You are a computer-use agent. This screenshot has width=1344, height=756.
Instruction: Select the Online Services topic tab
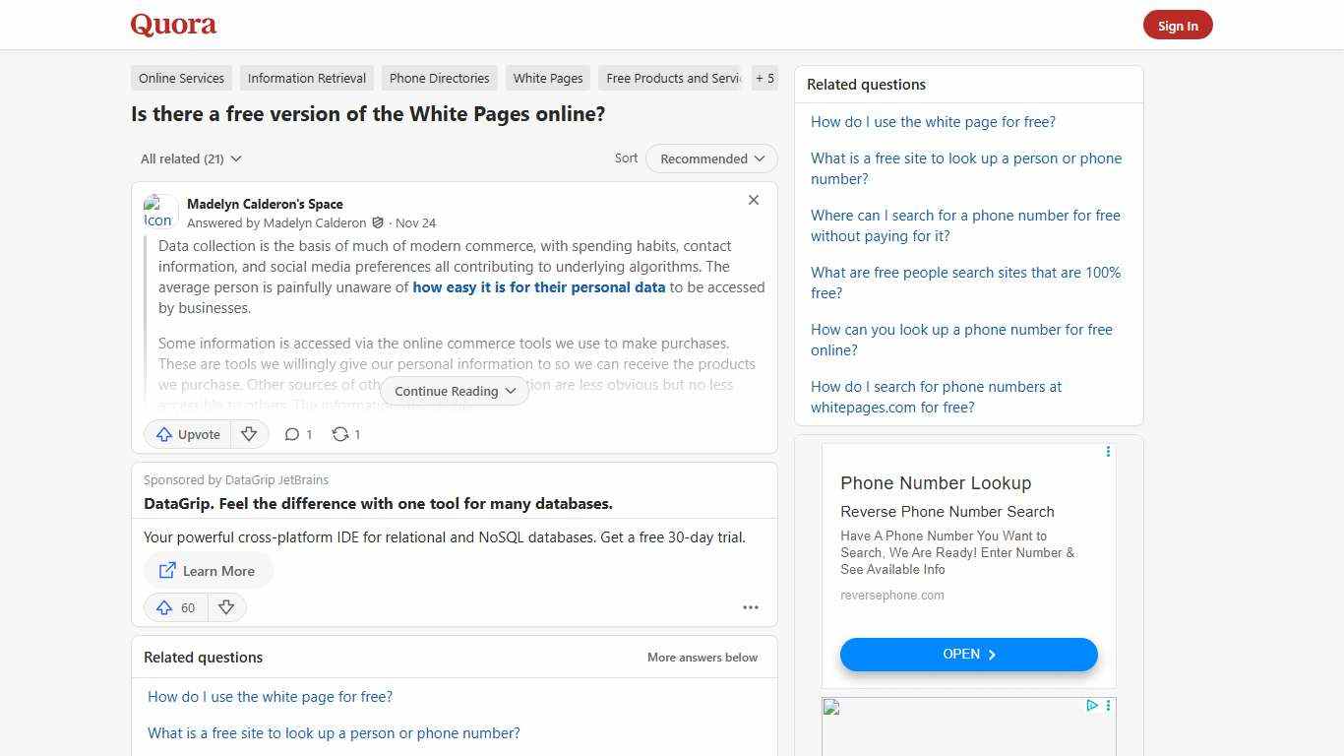181,78
